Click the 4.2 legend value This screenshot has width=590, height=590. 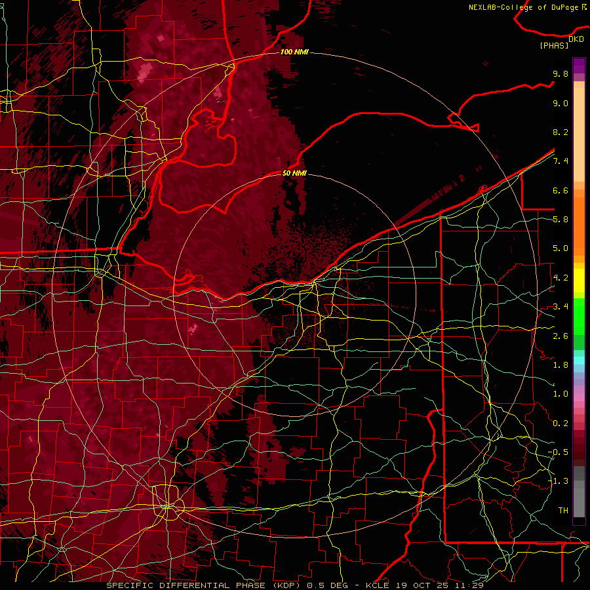(x=560, y=278)
